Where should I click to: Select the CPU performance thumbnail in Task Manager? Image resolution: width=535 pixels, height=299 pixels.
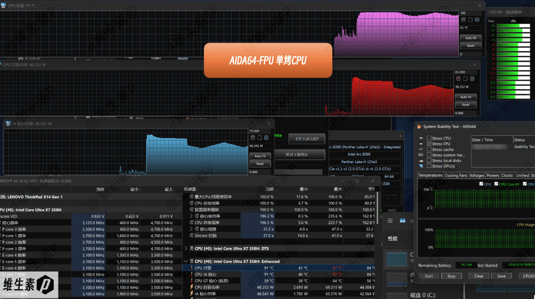pyautogui.click(x=397, y=259)
